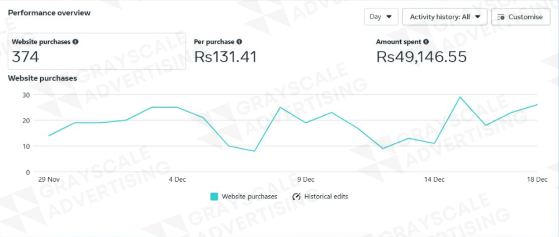Screen dimensions: 559x237
Task: Click the teal Website purchases legend swatch
Action: point(214,196)
